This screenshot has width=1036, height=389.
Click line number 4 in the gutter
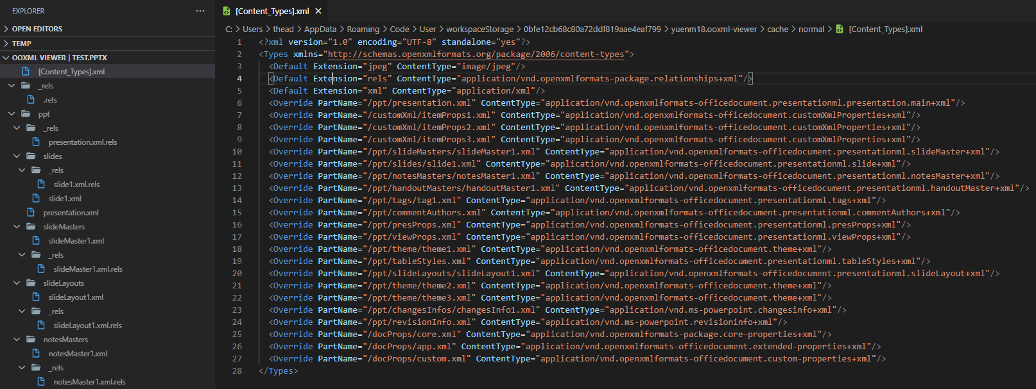[239, 79]
